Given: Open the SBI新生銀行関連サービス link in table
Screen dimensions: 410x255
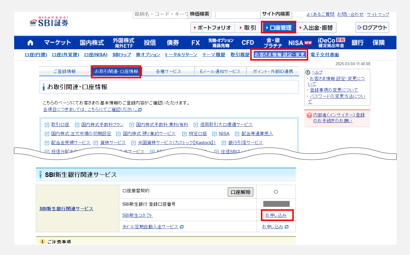Looking at the screenshot, I should pyautogui.click(x=66, y=208).
